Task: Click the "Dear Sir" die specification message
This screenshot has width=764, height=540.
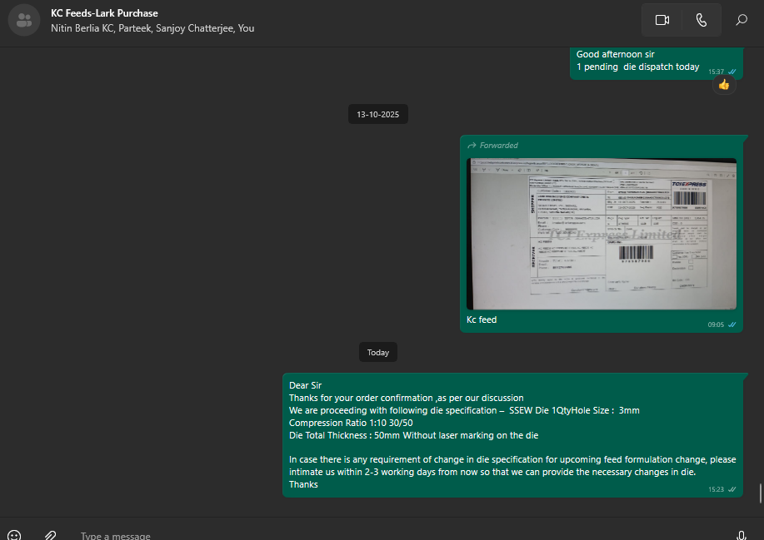Action: pos(512,434)
